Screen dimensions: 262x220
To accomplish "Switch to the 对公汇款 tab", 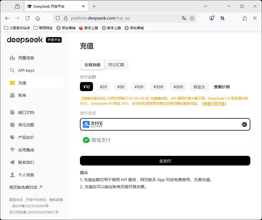I will coord(116,65).
